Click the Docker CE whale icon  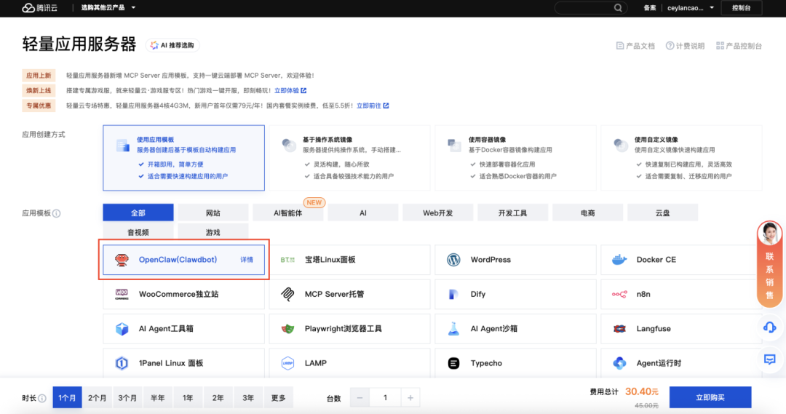(619, 260)
